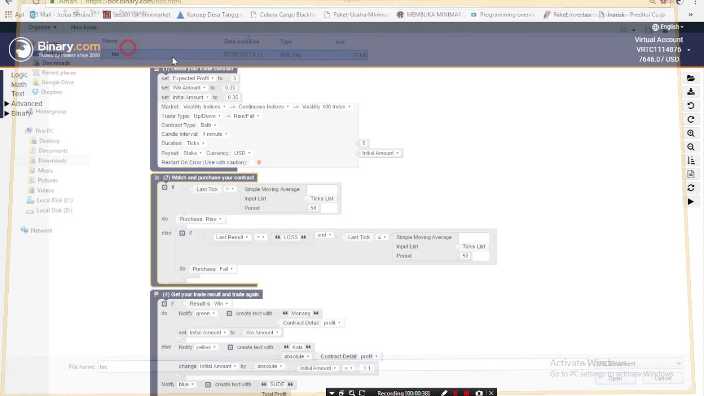Viewport: 704px width, 396px height.
Task: Click 'Open' button in the file dialog
Action: [x=615, y=378]
